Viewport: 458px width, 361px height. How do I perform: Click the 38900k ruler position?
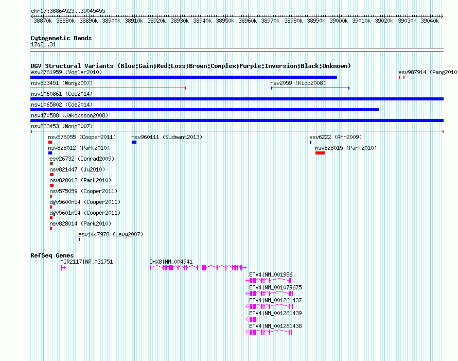[111, 21]
